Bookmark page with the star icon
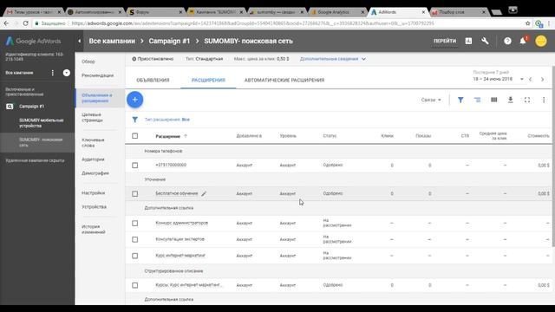The width and height of the screenshot is (555, 312). [x=528, y=23]
